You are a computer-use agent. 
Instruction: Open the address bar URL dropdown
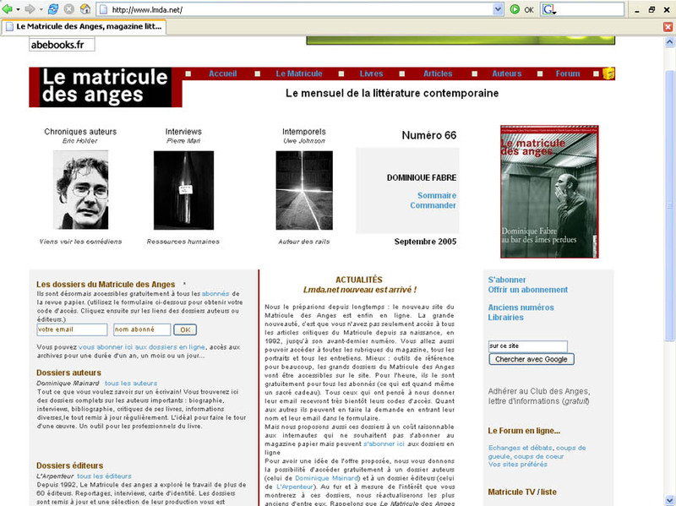(x=498, y=9)
